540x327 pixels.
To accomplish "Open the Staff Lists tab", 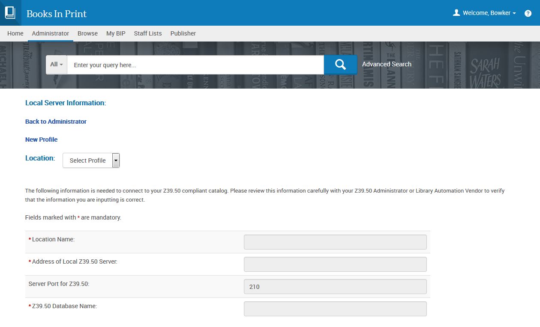I will pyautogui.click(x=148, y=33).
